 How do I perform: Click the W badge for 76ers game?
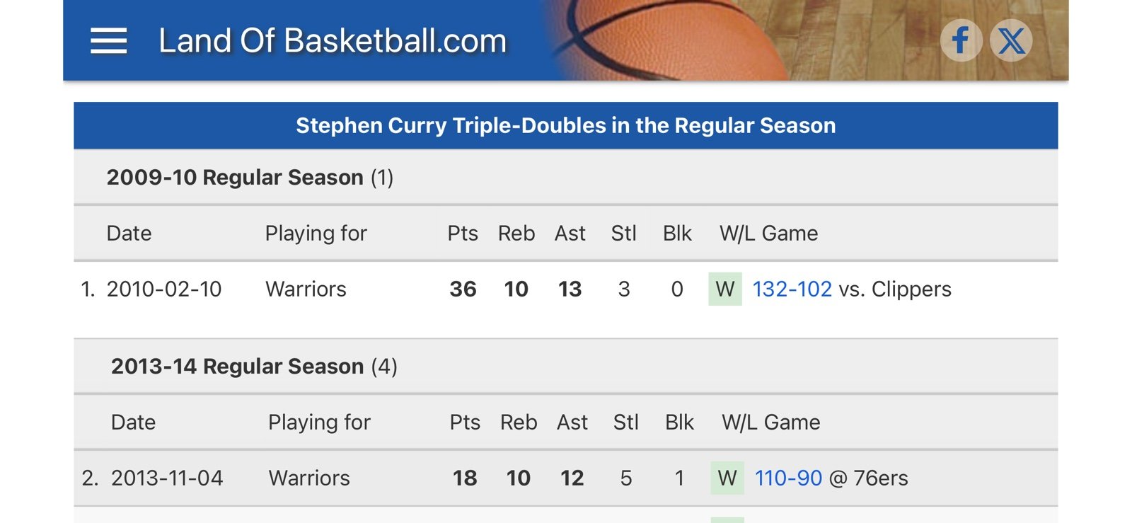tap(727, 478)
